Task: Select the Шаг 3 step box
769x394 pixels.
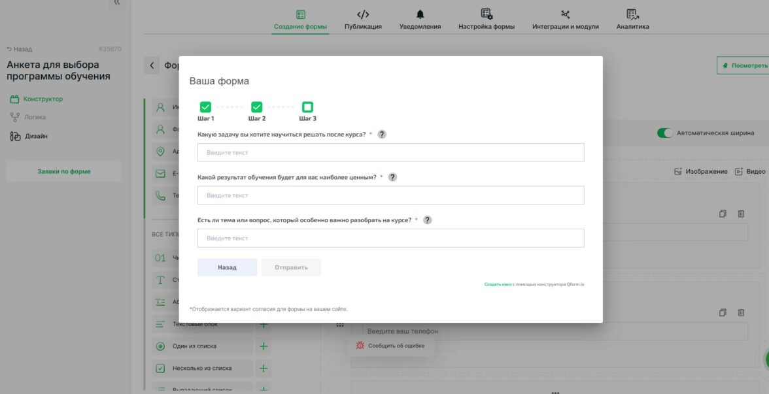Action: 307,107
